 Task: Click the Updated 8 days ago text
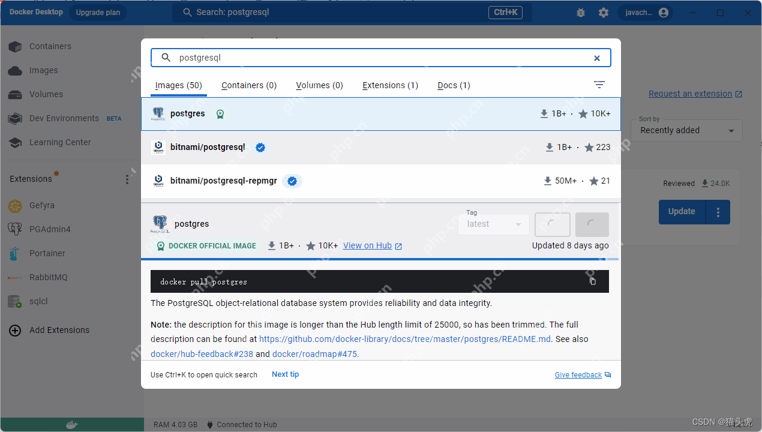coord(571,245)
